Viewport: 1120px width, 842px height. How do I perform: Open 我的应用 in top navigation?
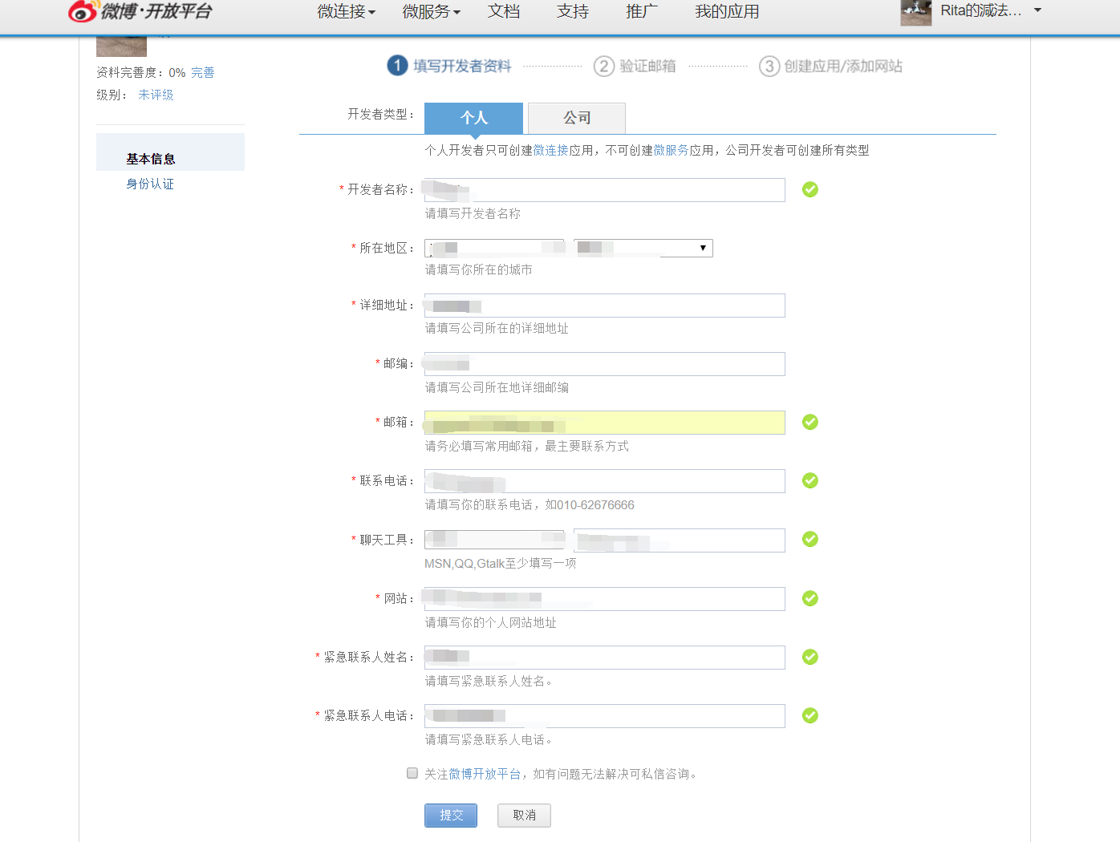727,11
